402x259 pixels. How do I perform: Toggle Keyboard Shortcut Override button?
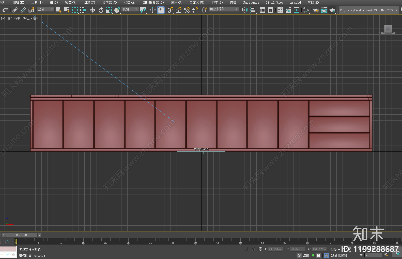(161, 10)
